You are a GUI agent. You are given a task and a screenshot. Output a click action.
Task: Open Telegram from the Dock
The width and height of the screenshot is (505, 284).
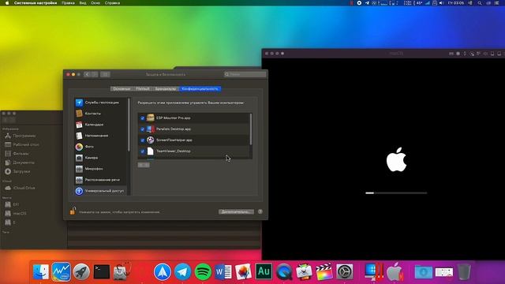pos(182,271)
